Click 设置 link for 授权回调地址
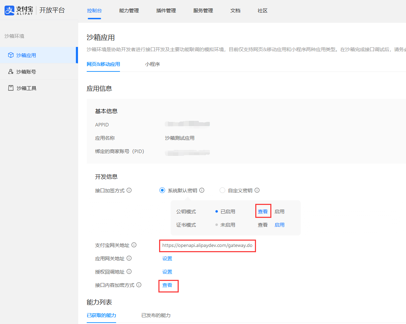This screenshot has width=406, height=324. click(x=167, y=271)
